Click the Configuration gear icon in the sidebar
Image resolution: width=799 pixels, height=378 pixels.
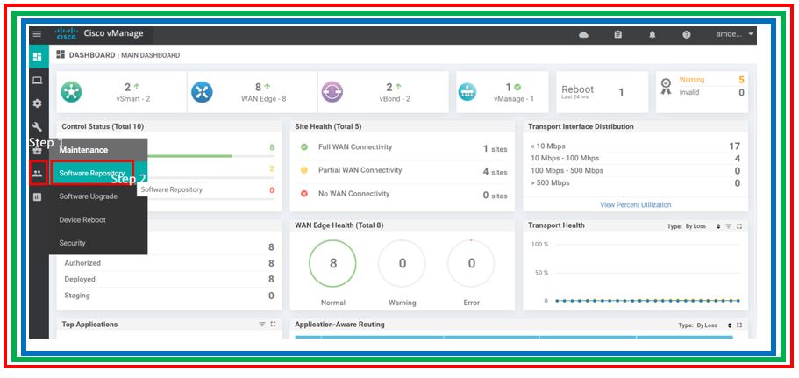[x=37, y=103]
